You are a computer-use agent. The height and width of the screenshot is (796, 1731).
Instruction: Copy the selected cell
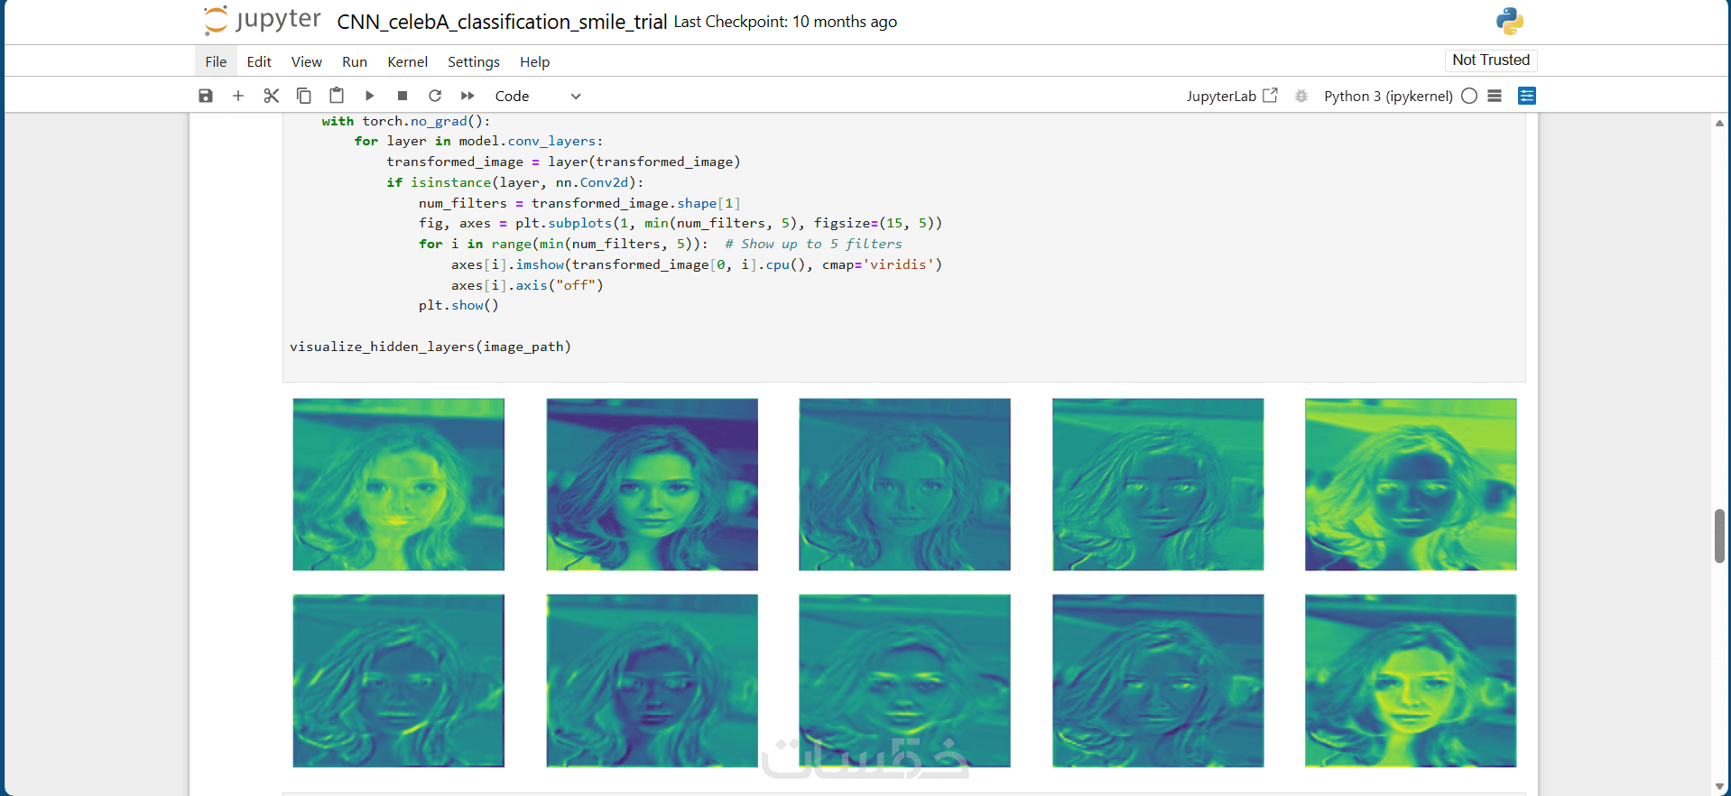(304, 96)
